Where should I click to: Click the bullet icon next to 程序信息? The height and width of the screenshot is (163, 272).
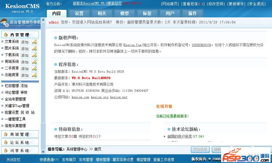pos(56,65)
